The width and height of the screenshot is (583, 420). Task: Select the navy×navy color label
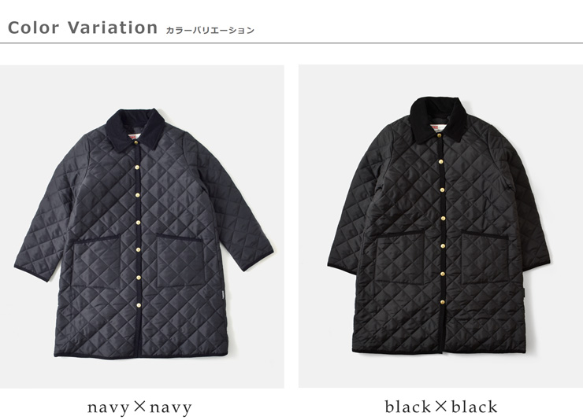tap(139, 407)
